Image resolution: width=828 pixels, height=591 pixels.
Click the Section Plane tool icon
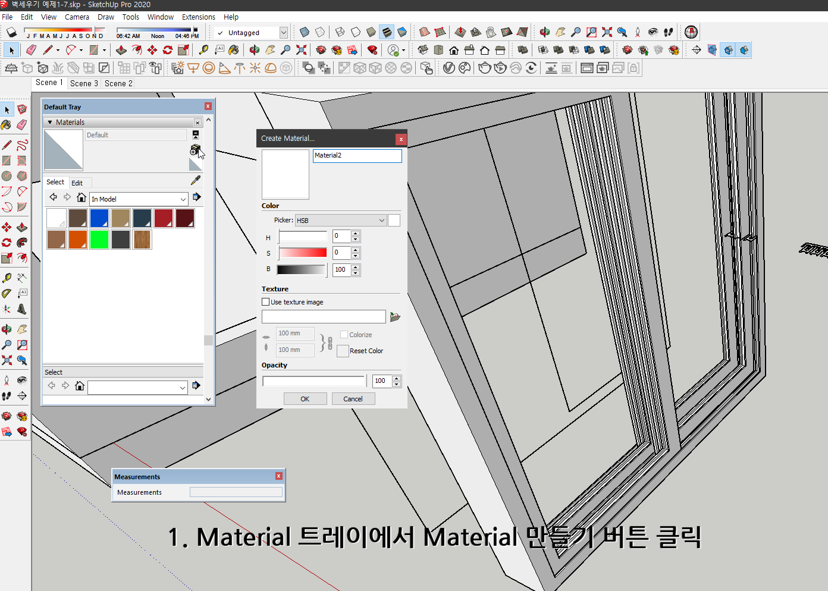(697, 50)
